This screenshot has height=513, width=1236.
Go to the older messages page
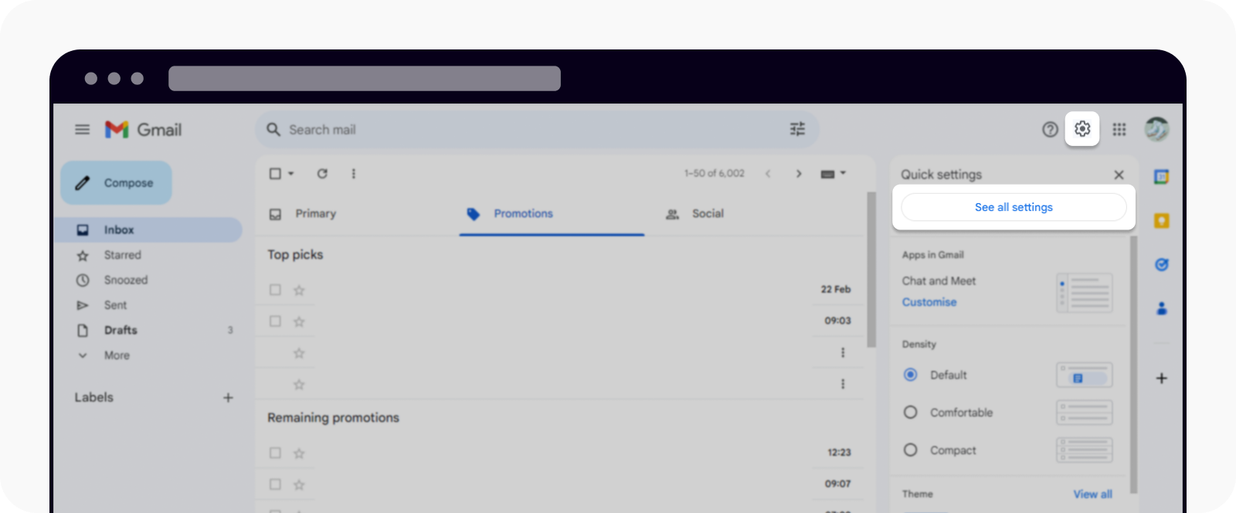pyautogui.click(x=799, y=174)
